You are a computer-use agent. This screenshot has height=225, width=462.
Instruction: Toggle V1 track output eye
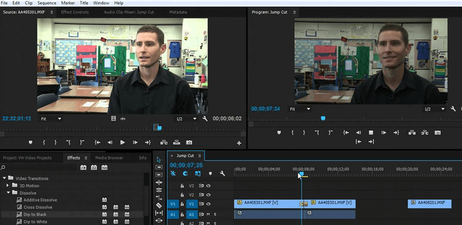(208, 204)
